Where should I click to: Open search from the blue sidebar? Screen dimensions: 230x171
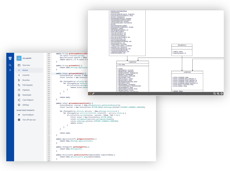(10, 65)
